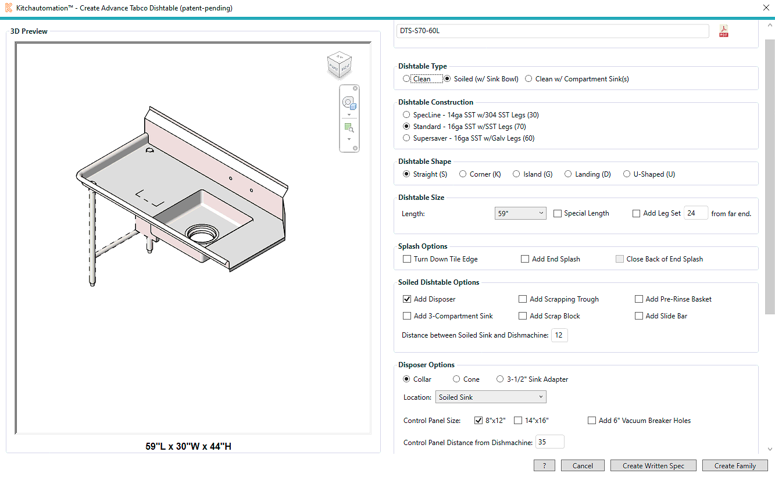
Task: Check Add Pre-Rinse Basket
Action: point(639,299)
